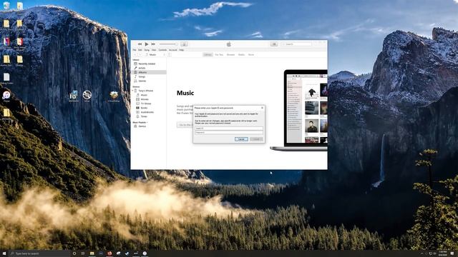Open the AirPlay output button
This screenshot has height=257, width=458.
[184, 44]
